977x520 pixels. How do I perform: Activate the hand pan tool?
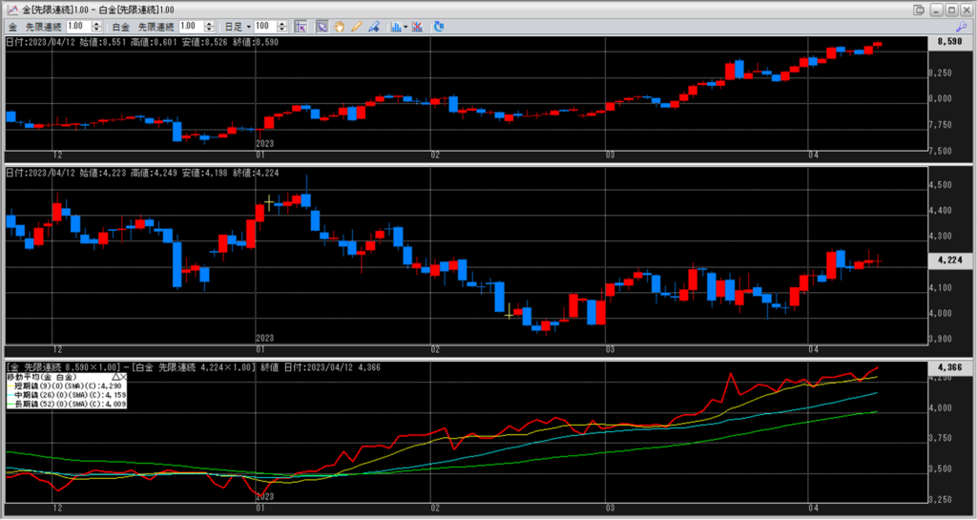[339, 27]
